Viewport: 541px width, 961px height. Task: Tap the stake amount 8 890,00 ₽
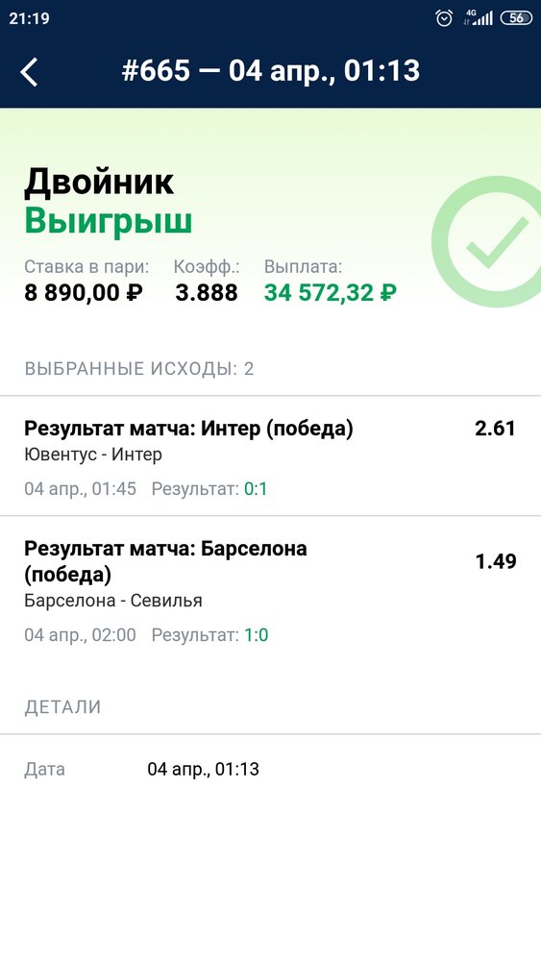click(x=84, y=292)
